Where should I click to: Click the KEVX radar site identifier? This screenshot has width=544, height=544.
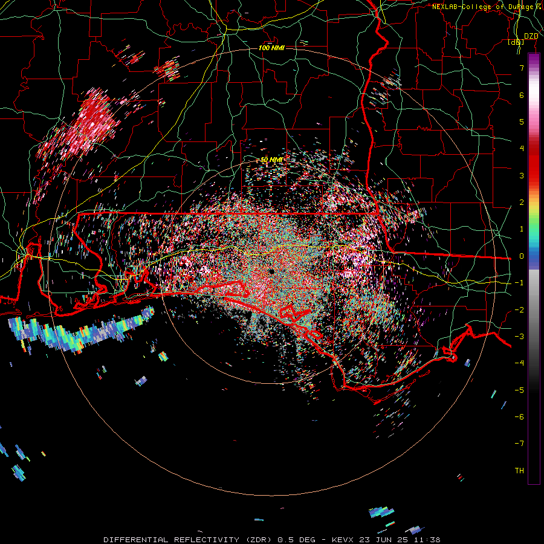[x=343, y=540]
